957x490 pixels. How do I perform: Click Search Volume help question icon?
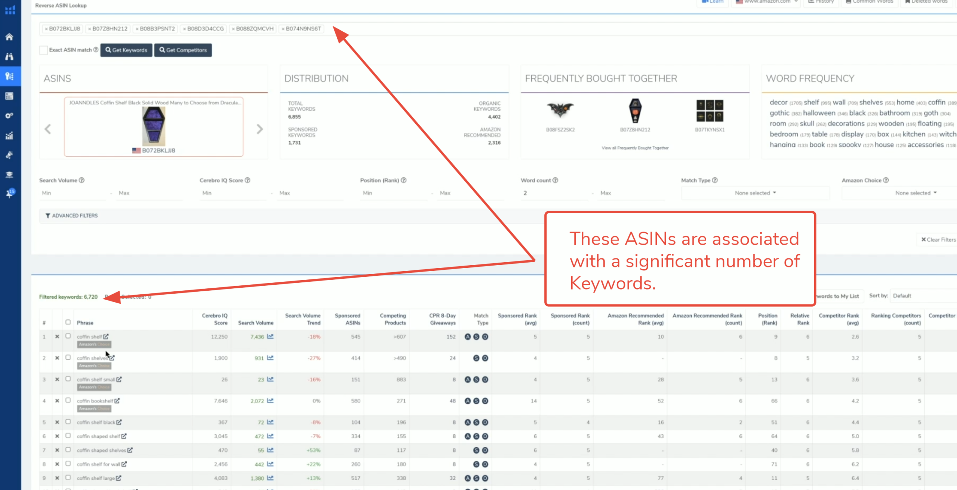tap(81, 180)
